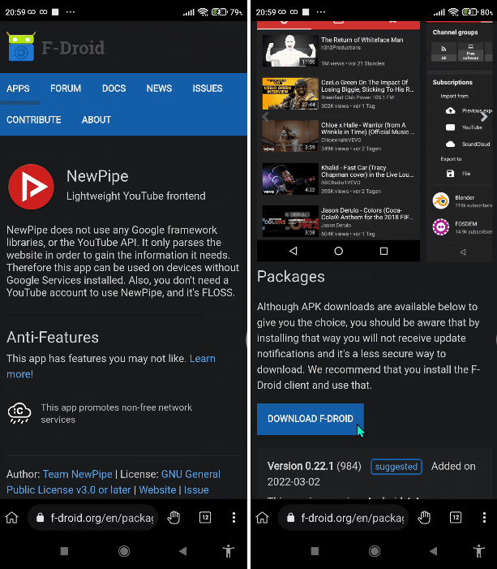Select the 'Lightweight YouTube frontend' subtitle

136,196
